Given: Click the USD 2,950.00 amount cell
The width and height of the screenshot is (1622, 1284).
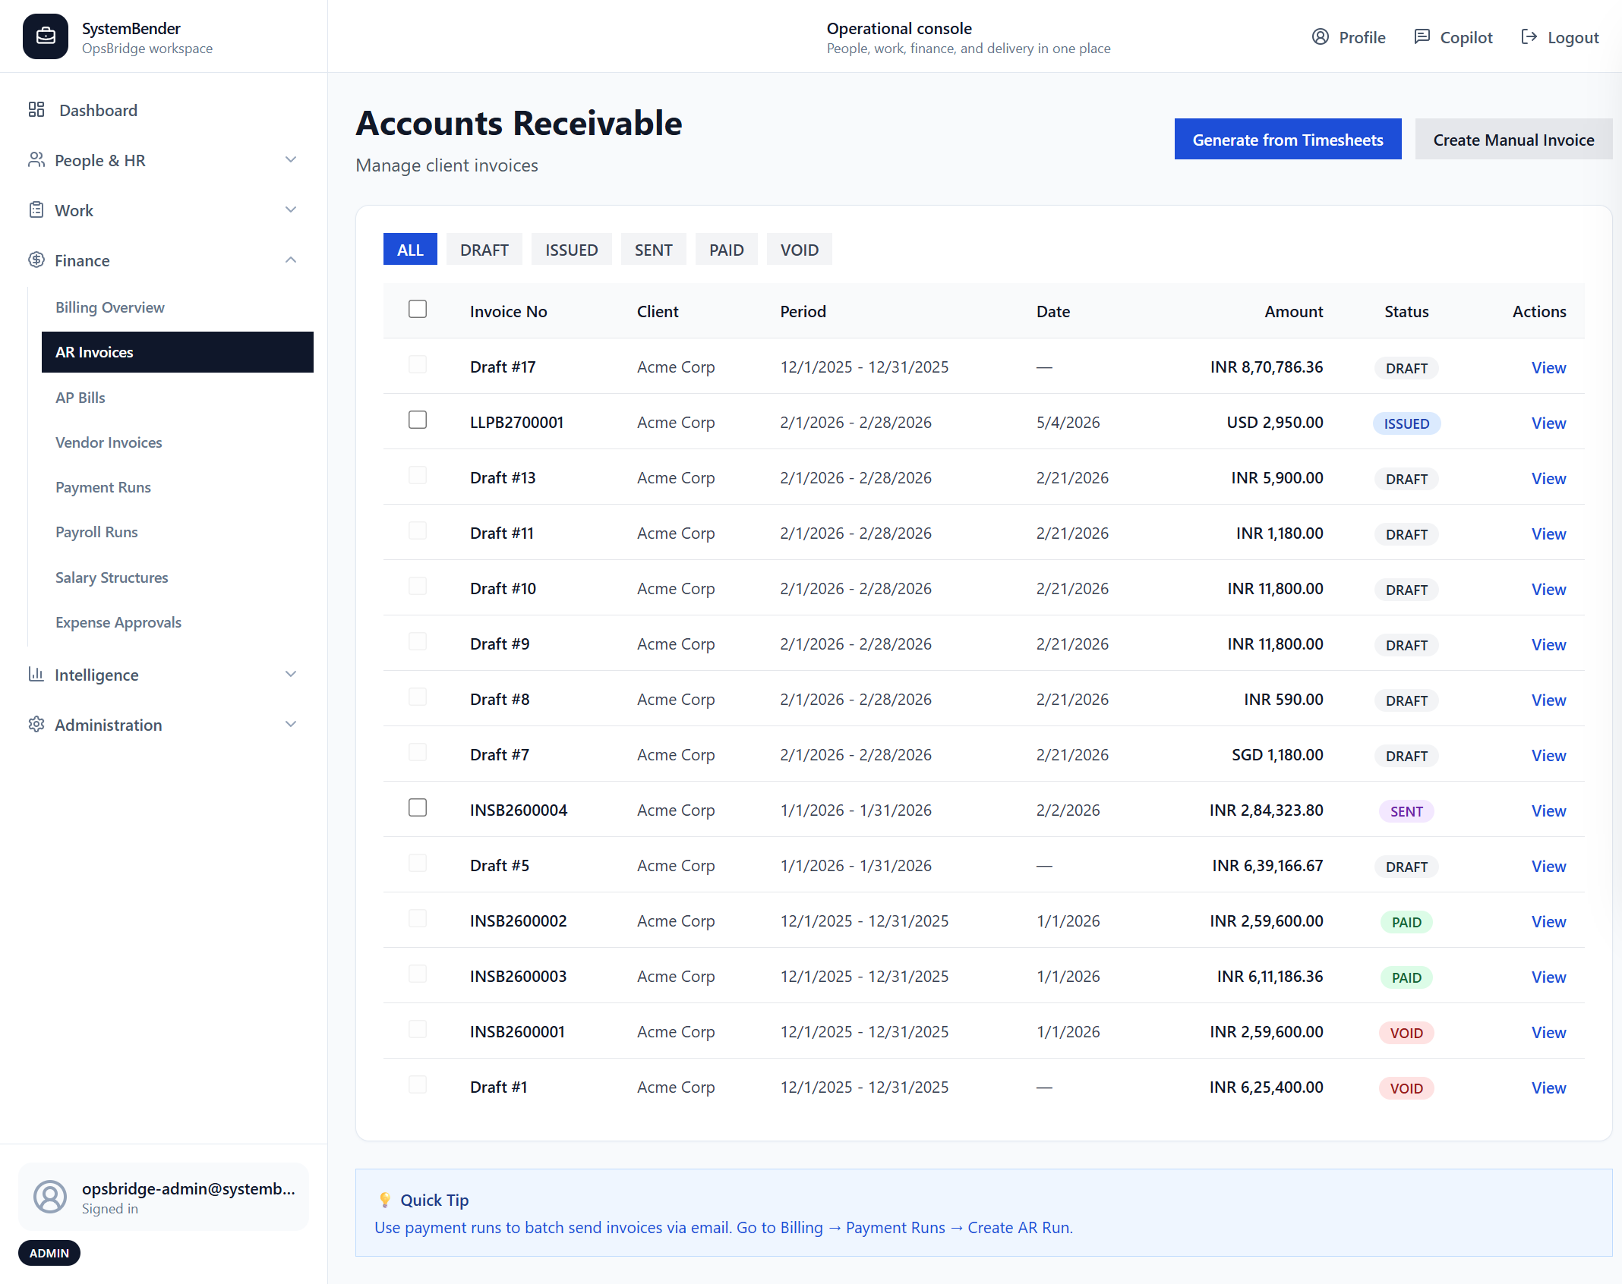Looking at the screenshot, I should 1275,422.
